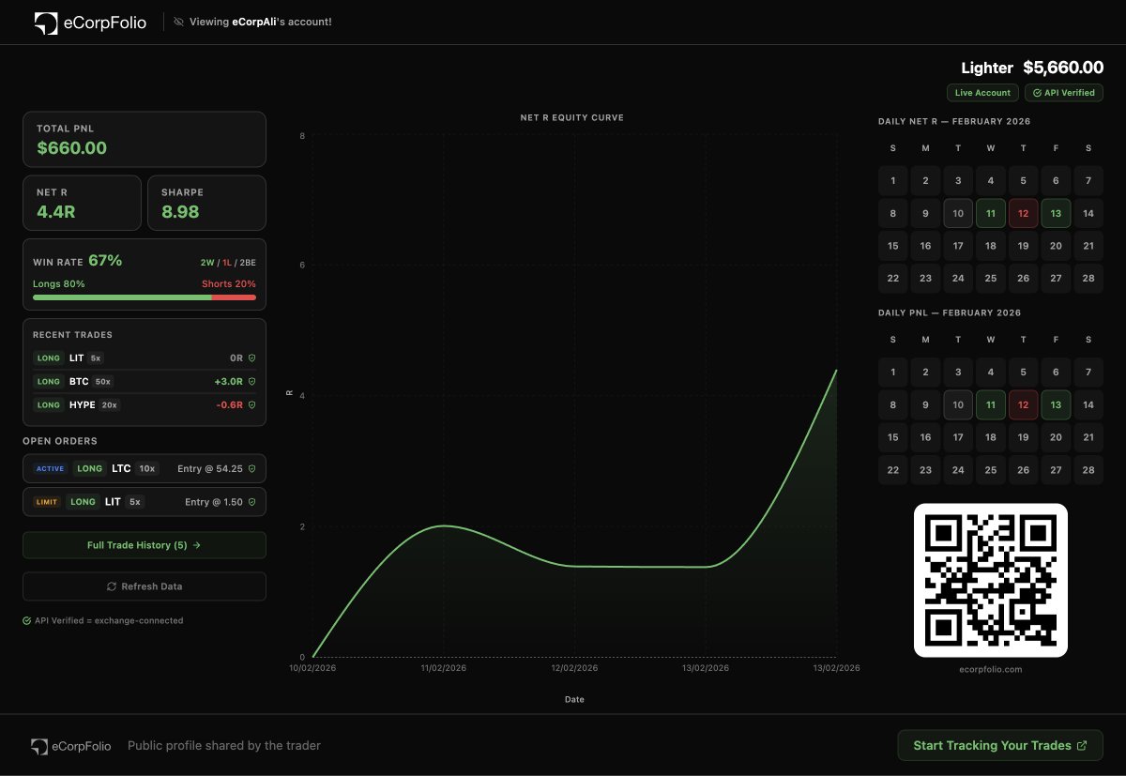Image resolution: width=1126 pixels, height=776 pixels.
Task: Open Full Trade History (5)
Action: pos(145,545)
